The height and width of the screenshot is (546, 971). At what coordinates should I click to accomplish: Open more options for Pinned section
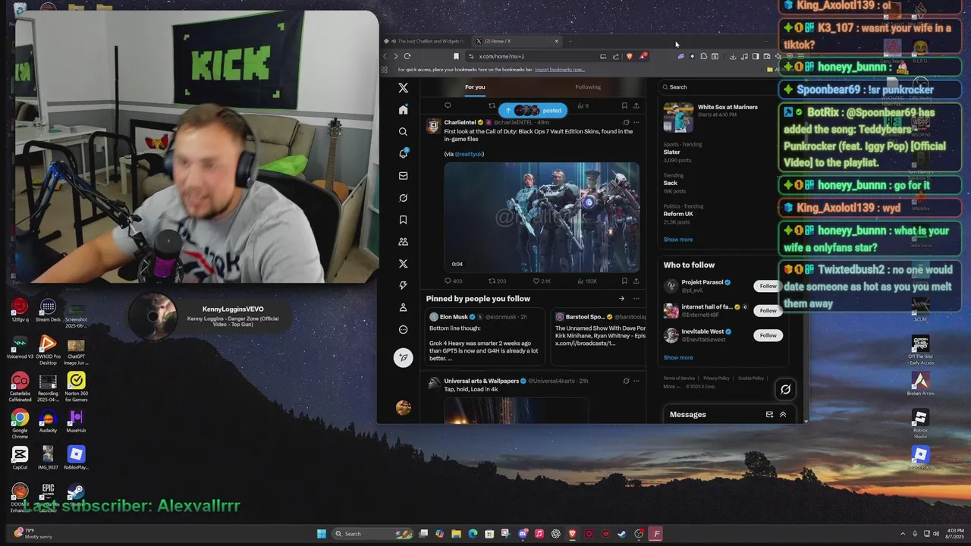pyautogui.click(x=636, y=299)
